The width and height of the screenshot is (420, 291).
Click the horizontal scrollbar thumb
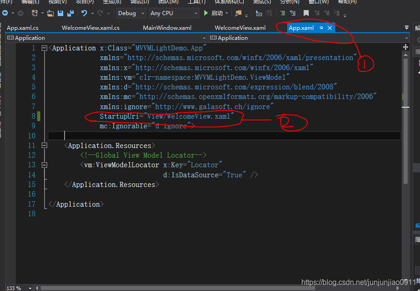pos(178,288)
